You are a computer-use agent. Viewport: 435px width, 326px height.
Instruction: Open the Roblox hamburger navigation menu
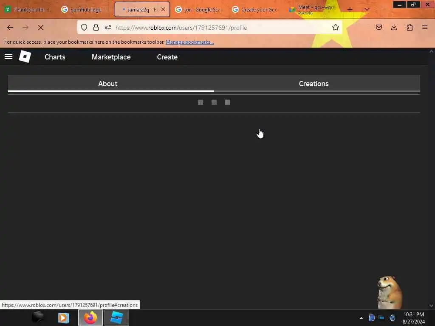click(8, 56)
